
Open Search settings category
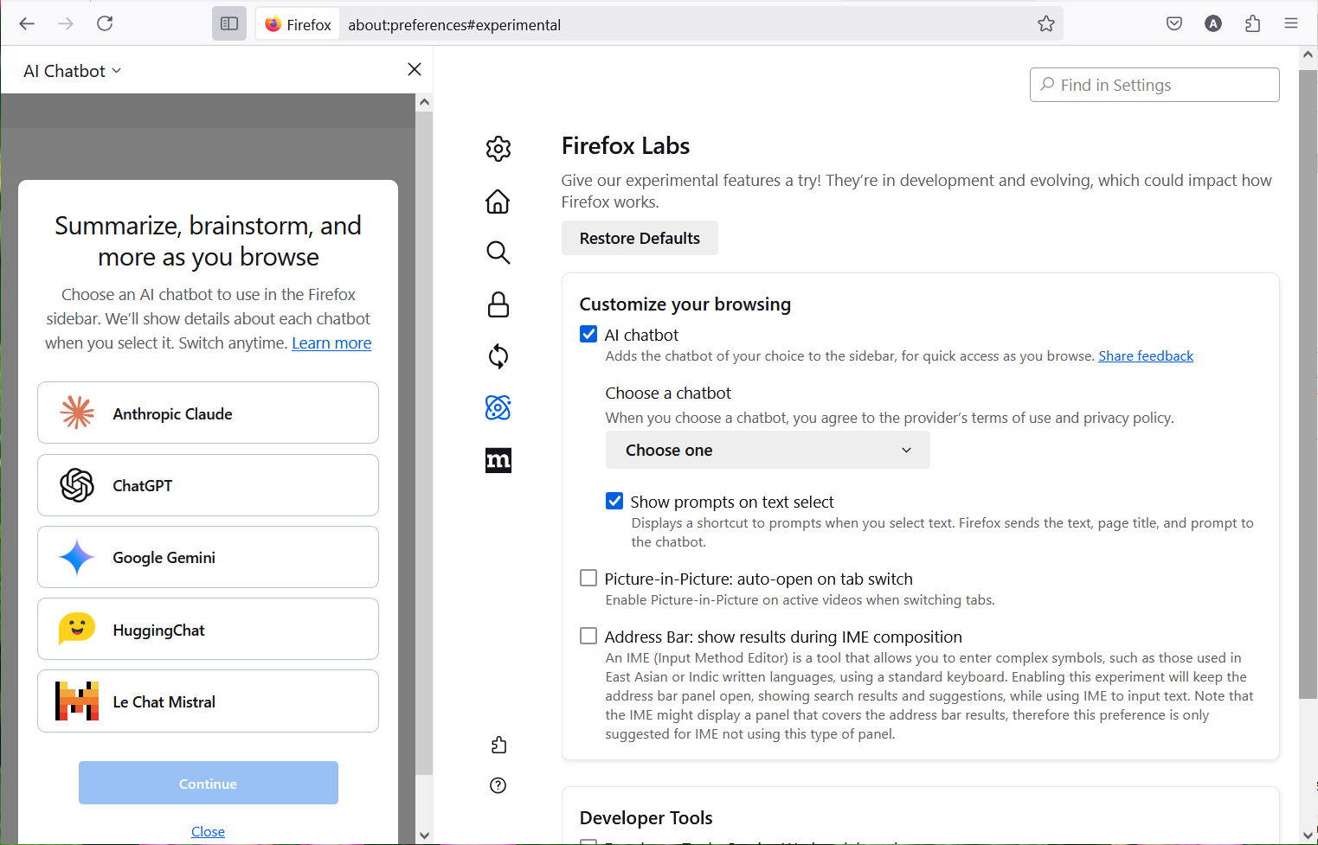(498, 253)
